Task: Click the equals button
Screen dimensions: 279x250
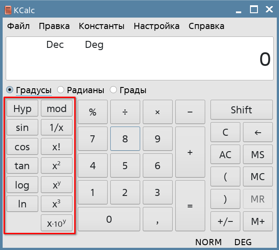Action: (190, 206)
